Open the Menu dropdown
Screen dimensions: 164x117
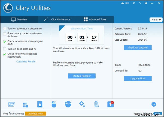[156, 20]
